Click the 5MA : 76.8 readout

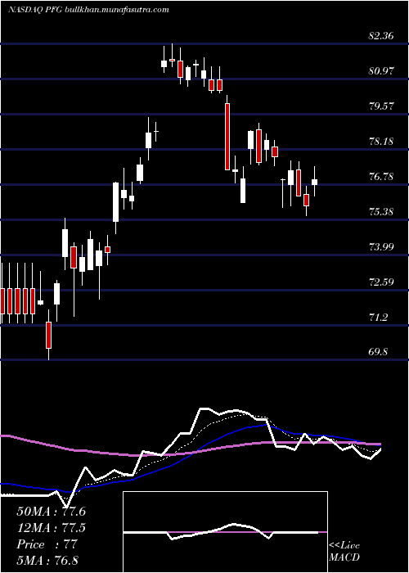point(47,560)
